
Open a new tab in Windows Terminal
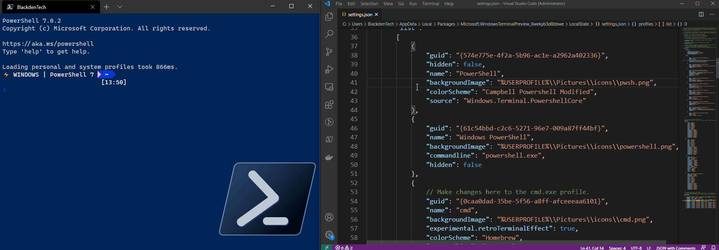click(106, 7)
